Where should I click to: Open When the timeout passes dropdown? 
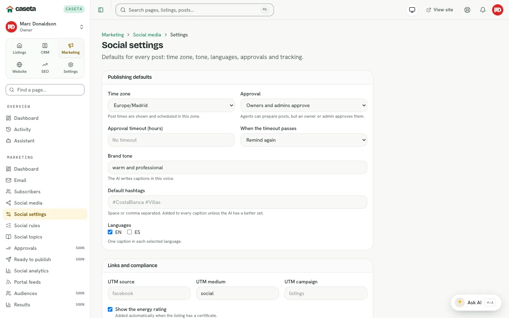pos(304,140)
